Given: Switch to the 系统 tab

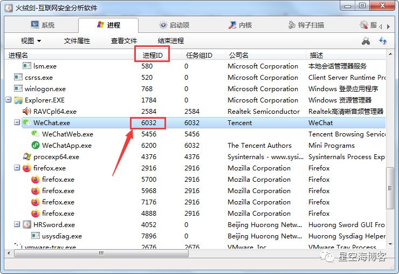Looking at the screenshot, I should tap(43, 25).
